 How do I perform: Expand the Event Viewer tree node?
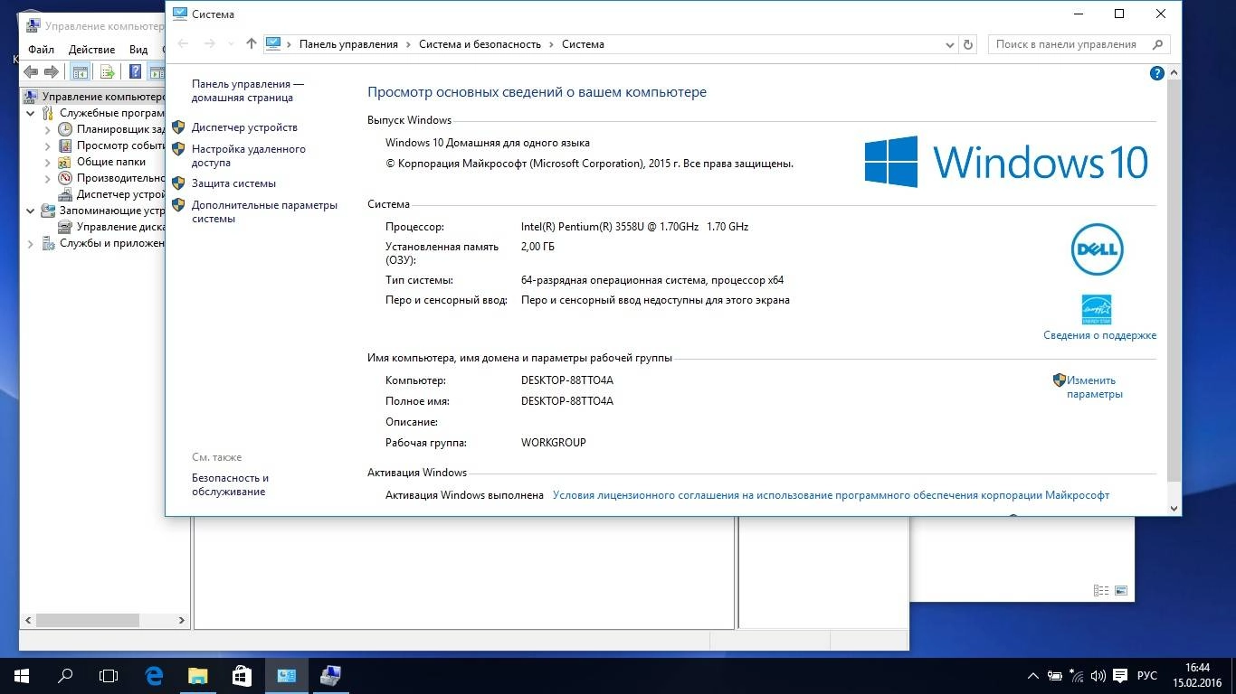click(48, 145)
